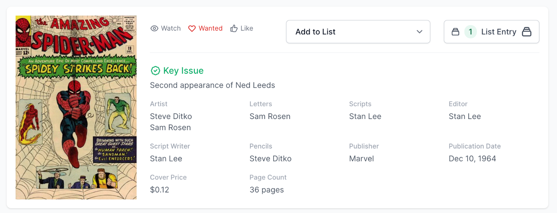Click the thumbs-up Like icon

[234, 29]
